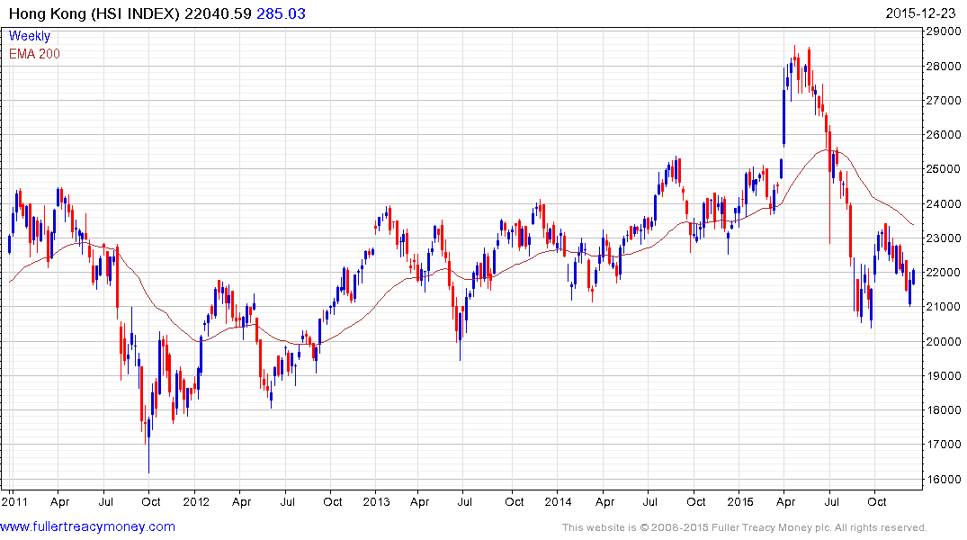
Task: Click the Jul label after 2012
Action: click(x=287, y=501)
